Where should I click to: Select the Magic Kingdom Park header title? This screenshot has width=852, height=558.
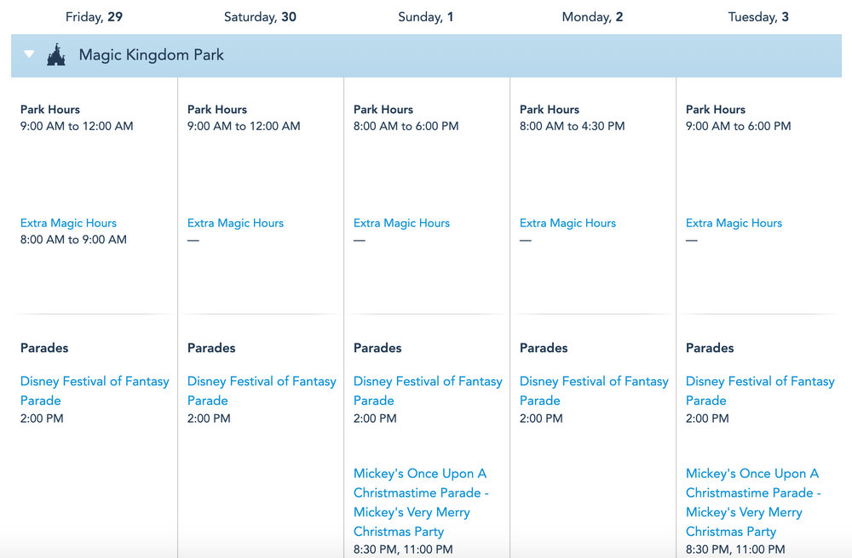(x=151, y=55)
